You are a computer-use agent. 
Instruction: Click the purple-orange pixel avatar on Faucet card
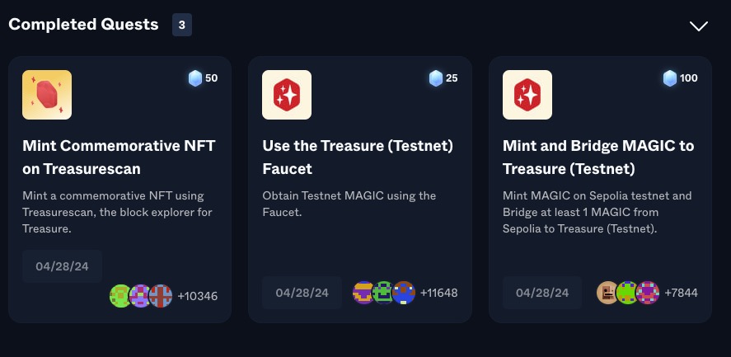tap(363, 293)
